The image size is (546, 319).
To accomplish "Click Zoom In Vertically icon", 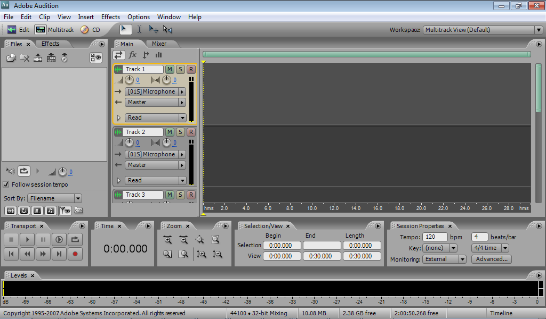I will pyautogui.click(x=202, y=254).
